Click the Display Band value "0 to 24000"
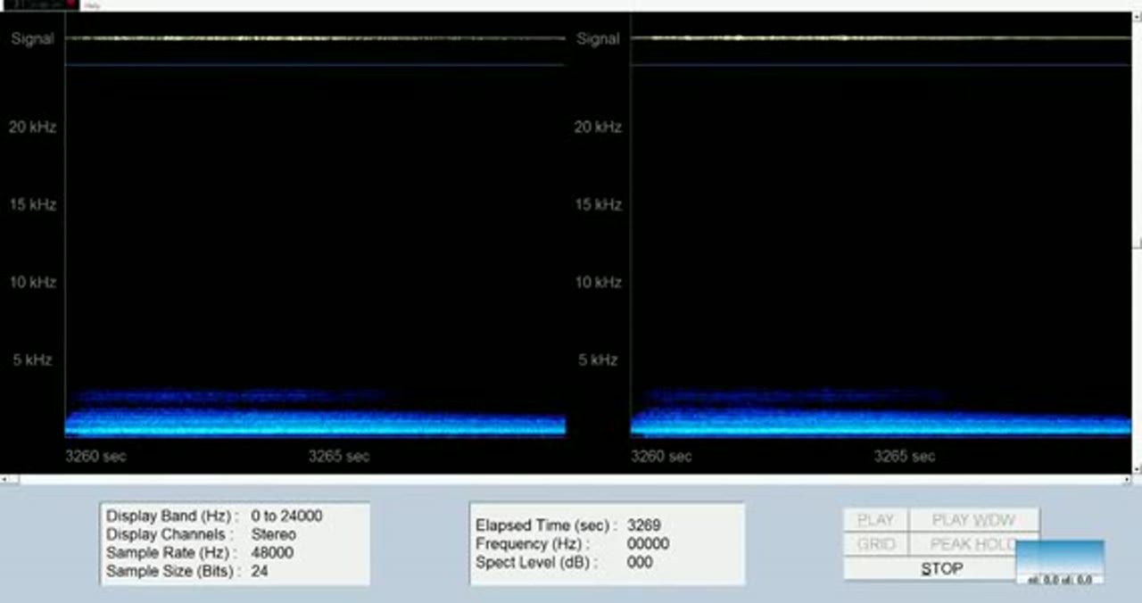 [287, 516]
